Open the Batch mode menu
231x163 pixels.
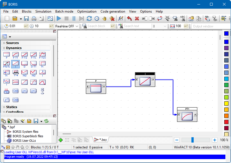click(64, 11)
